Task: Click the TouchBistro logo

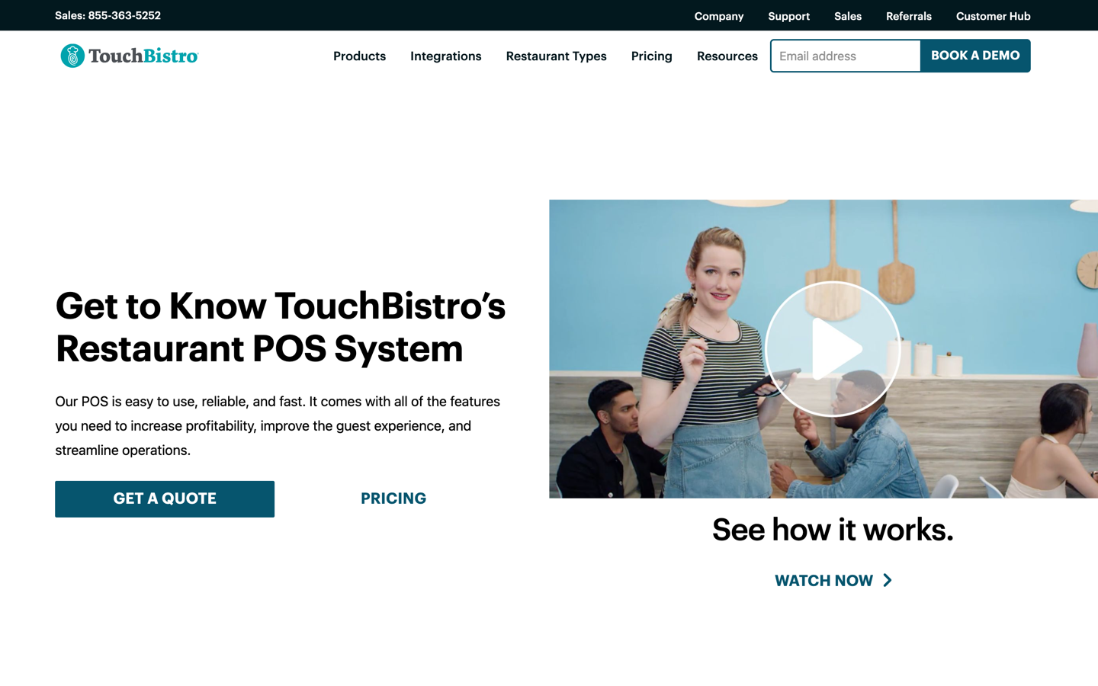Action: click(129, 56)
